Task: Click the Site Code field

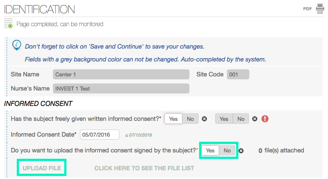Action: [238, 75]
